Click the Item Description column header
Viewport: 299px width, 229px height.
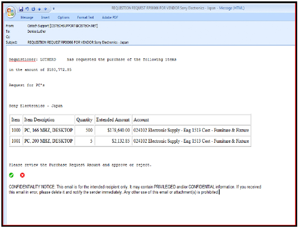48,120
